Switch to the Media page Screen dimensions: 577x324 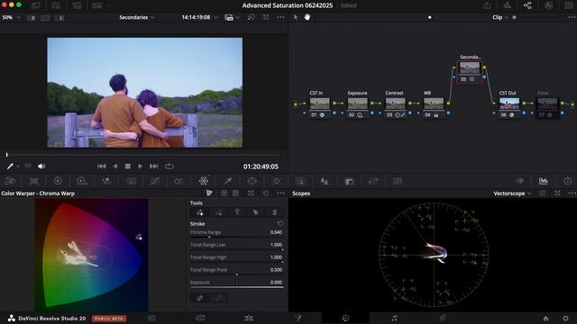pos(151,318)
